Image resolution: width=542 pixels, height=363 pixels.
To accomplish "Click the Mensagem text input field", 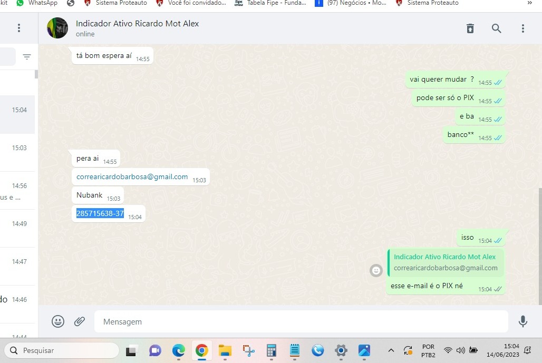I will point(301,321).
